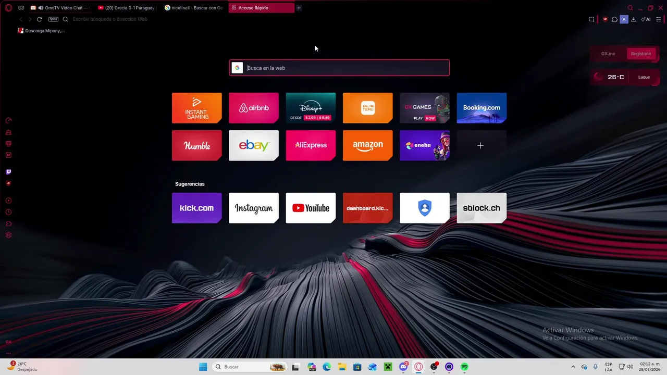Click the Windows taskbar Buscar search box
This screenshot has height=375, width=667.
[250, 367]
